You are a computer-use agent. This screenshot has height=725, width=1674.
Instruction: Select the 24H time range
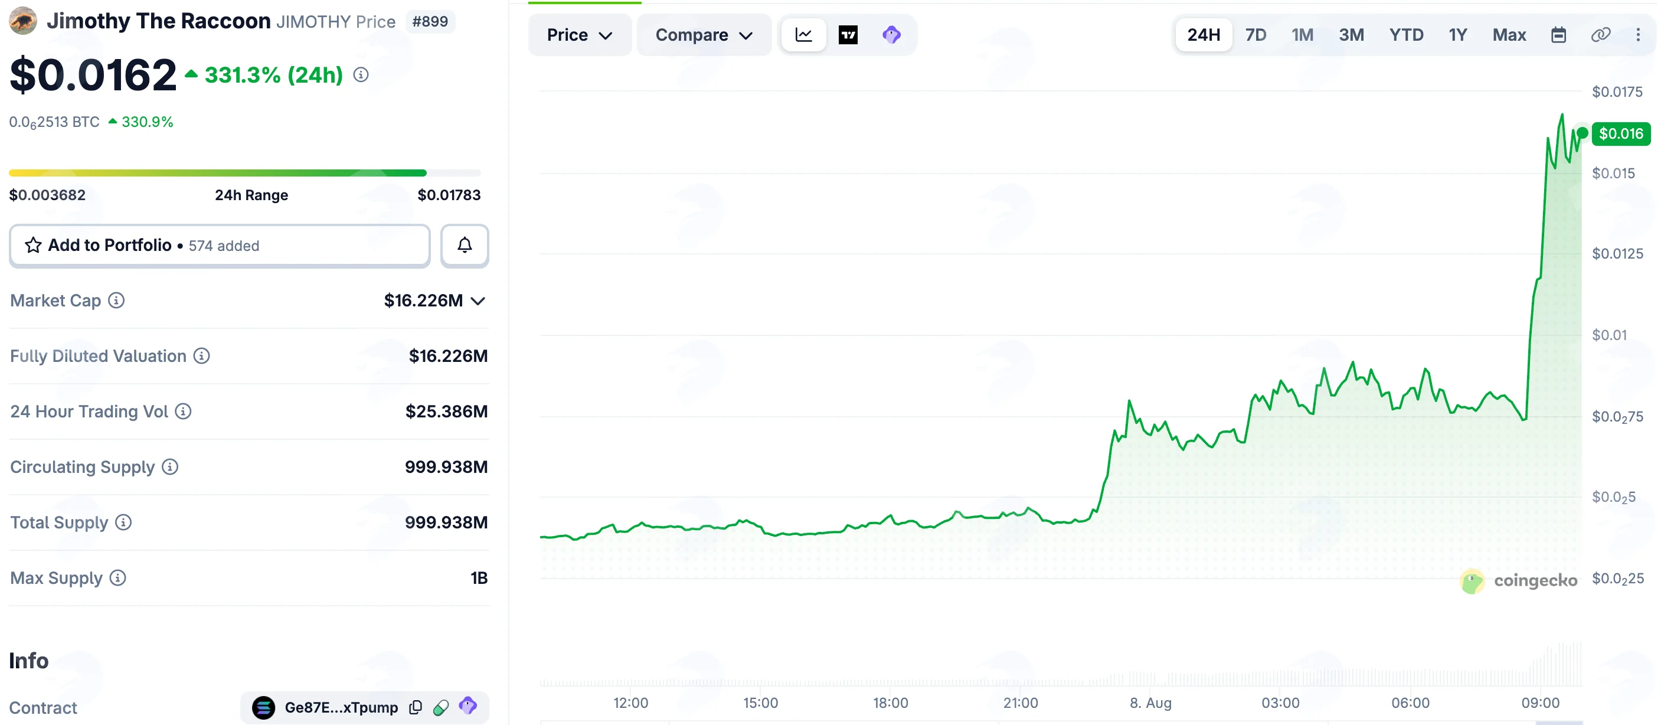1203,34
